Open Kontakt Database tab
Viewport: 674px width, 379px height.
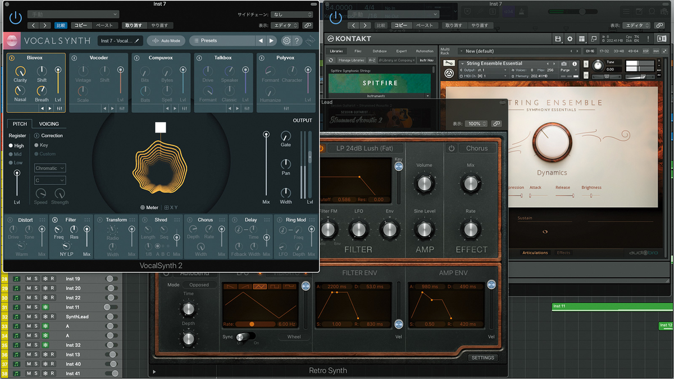tap(379, 51)
